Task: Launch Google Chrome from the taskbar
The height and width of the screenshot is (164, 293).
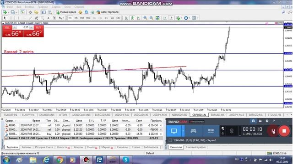Action: pyautogui.click(x=60, y=160)
